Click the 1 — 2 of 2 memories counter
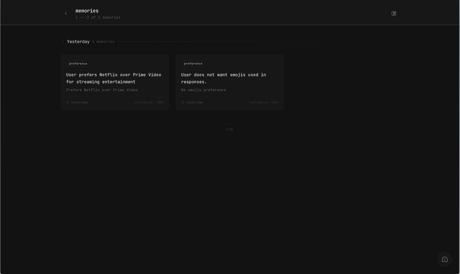 pyautogui.click(x=98, y=17)
